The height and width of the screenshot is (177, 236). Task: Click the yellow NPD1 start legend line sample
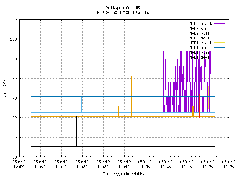[x=219, y=43]
